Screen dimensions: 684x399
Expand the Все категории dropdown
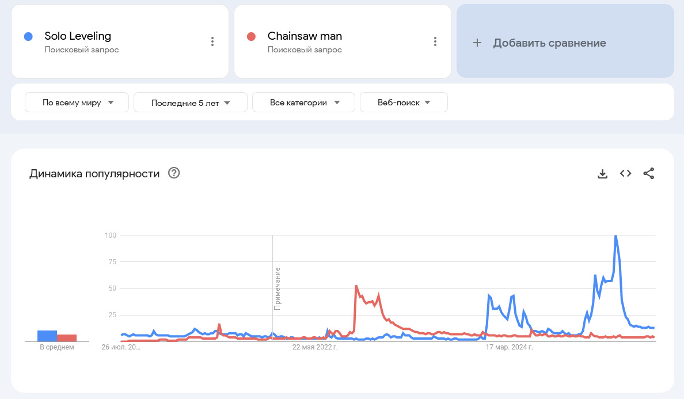(303, 102)
